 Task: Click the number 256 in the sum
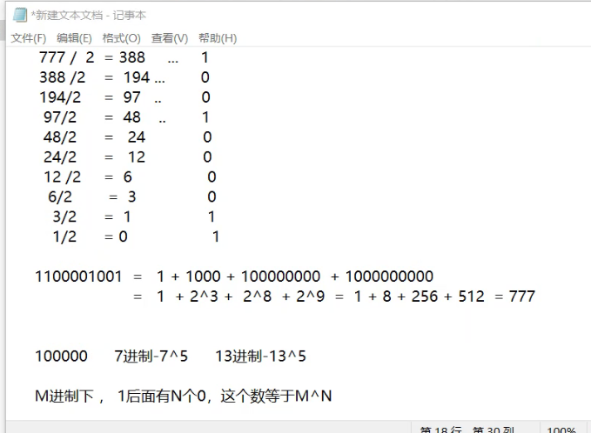425,296
